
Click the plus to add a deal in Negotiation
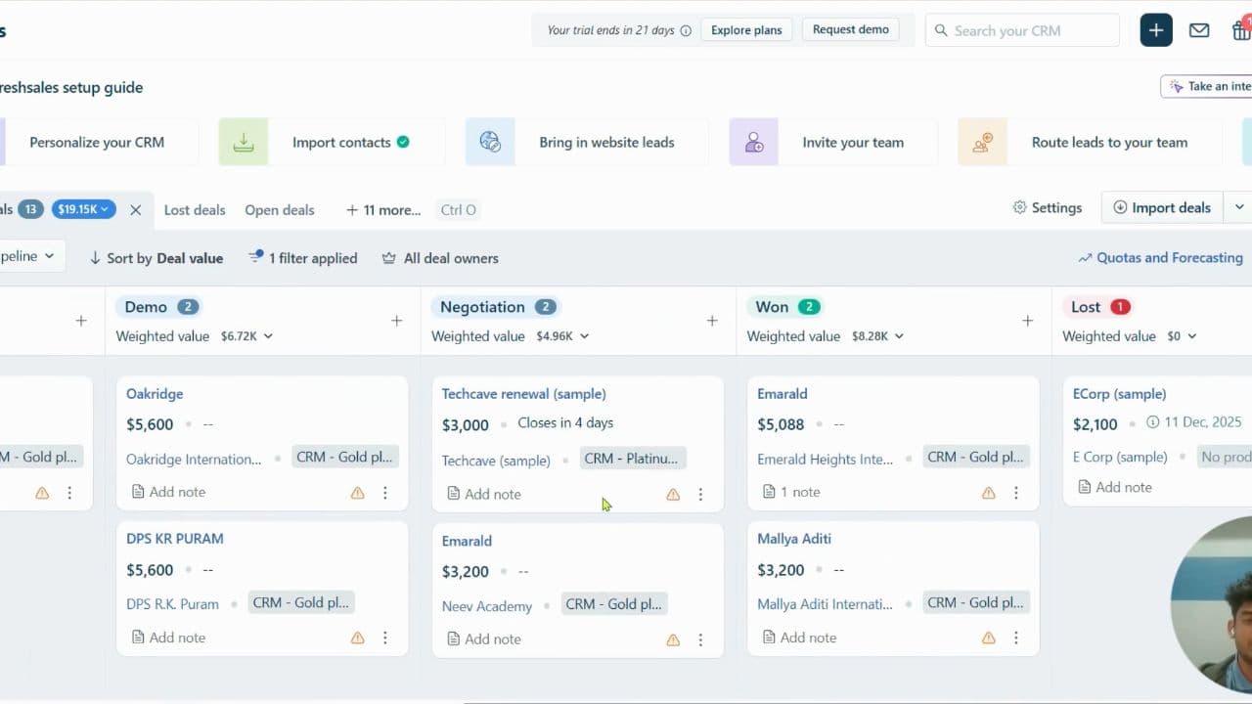[x=711, y=320]
